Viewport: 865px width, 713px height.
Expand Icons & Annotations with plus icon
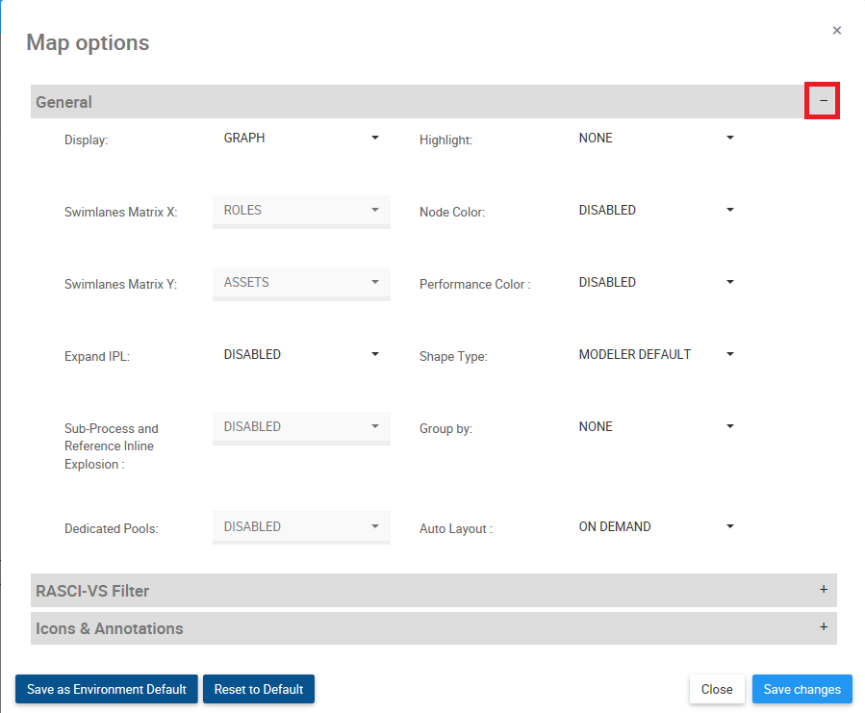pyautogui.click(x=823, y=626)
